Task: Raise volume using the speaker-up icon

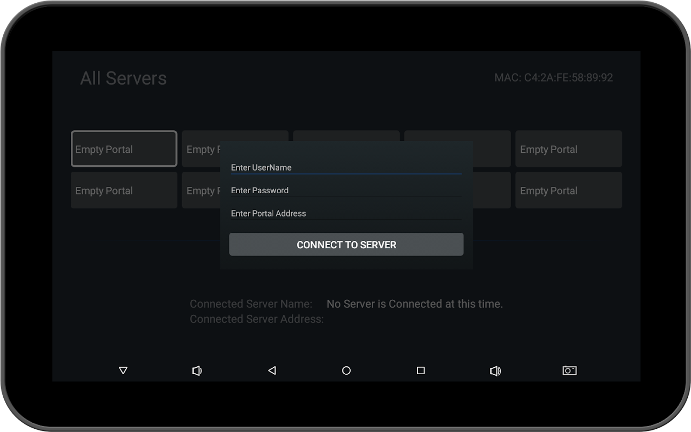Action: (x=495, y=370)
